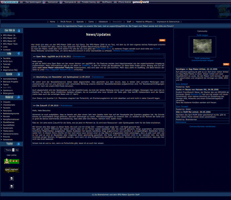
Task: Open 'Das Spielemagazin' top bar link
Action: (x=33, y=2)
